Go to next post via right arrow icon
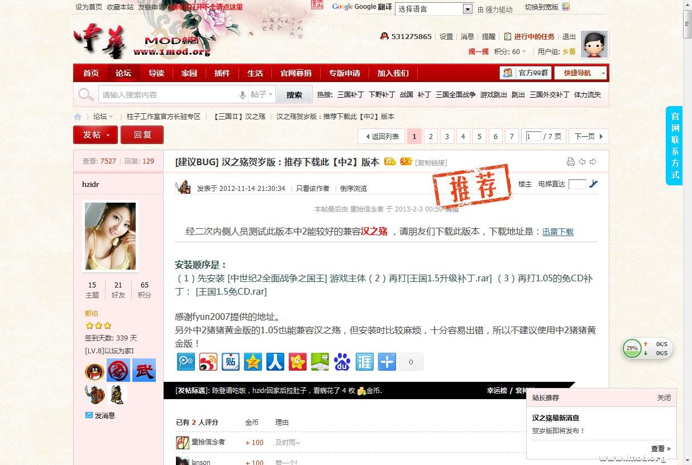Image resolution: width=692 pixels, height=465 pixels. (x=594, y=161)
